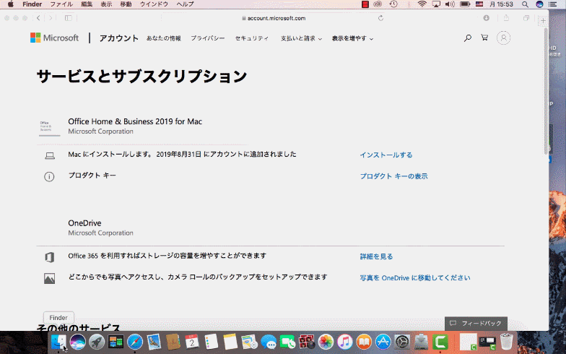This screenshot has width=566, height=354.
Task: Open Finder from the Dock
Action: coord(58,341)
